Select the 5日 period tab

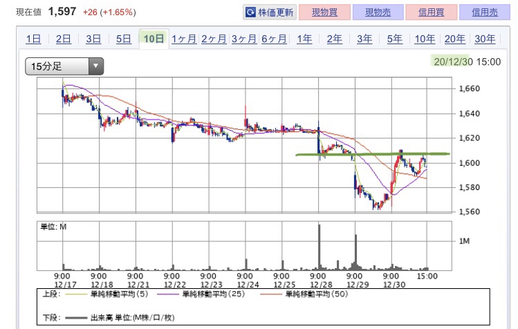124,39
